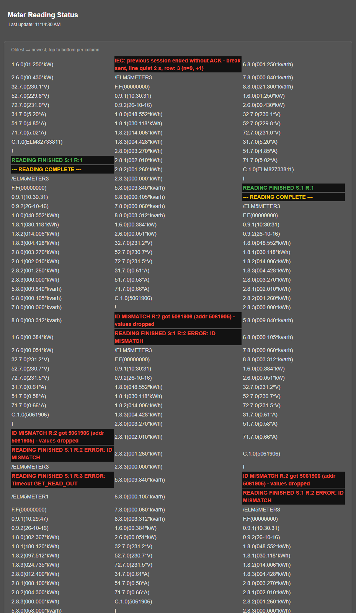Select "C.1.0(ELM82733811)" in the right column
This screenshot has width=356, height=613.
tap(268, 169)
